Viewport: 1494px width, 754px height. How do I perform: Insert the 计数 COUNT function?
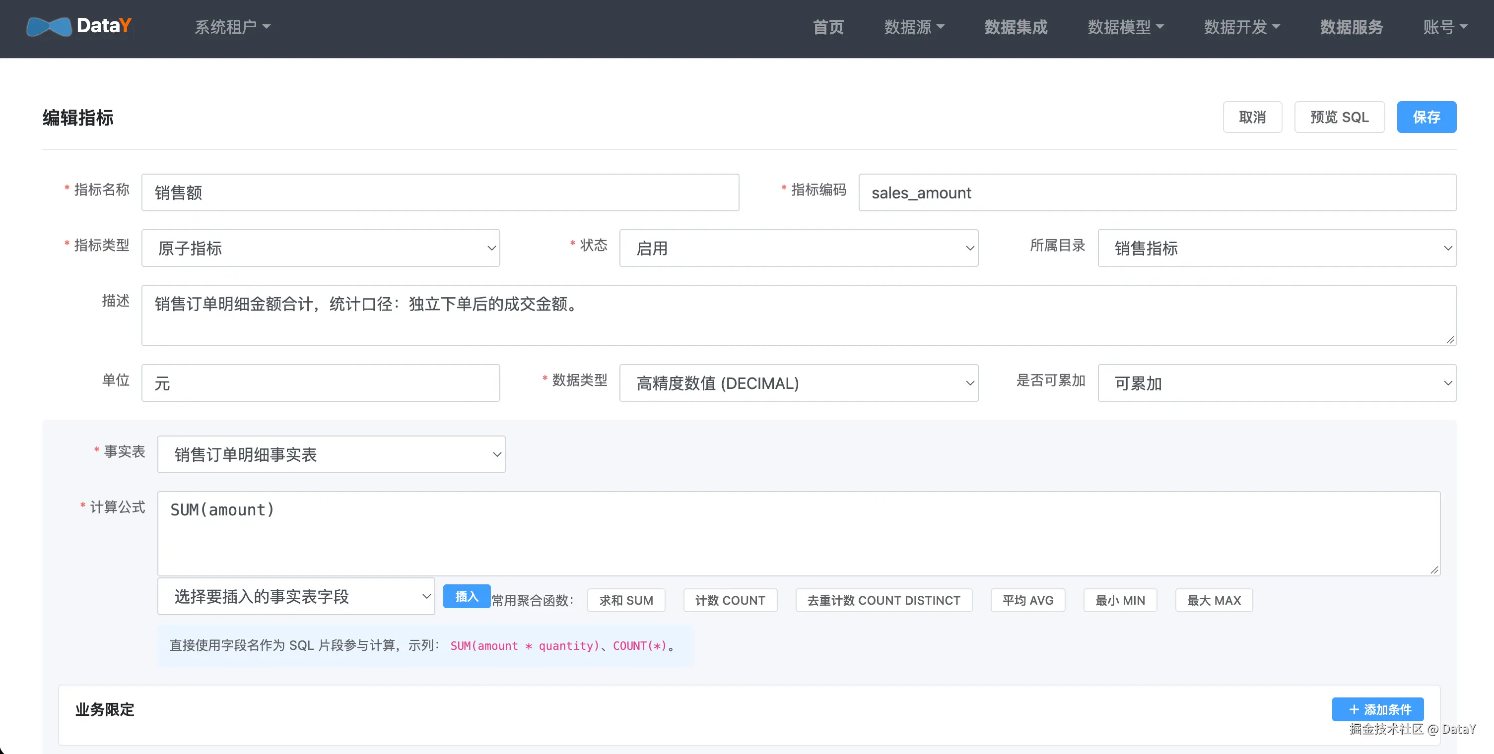(x=730, y=600)
